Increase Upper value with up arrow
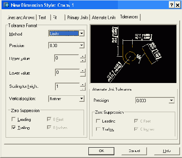The image size is (182, 158). pos(83,56)
